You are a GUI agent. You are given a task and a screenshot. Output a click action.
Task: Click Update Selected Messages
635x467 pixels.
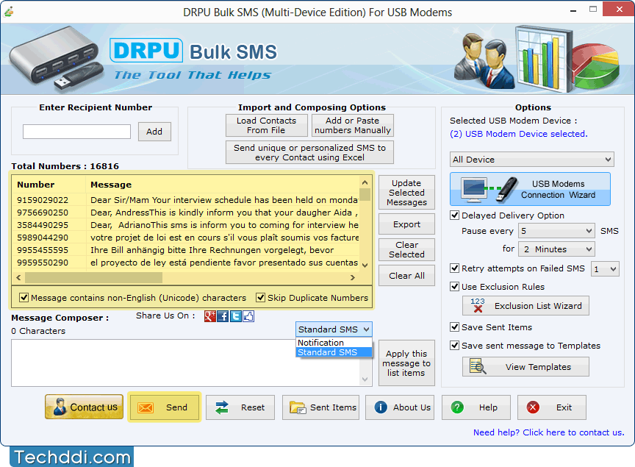click(406, 193)
